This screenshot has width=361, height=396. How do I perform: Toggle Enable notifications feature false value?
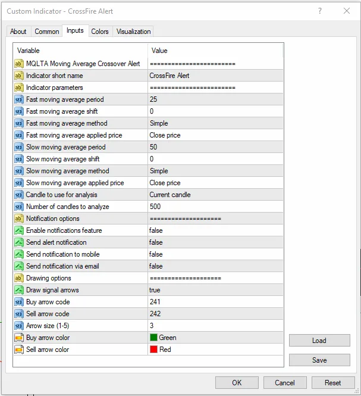click(215, 230)
